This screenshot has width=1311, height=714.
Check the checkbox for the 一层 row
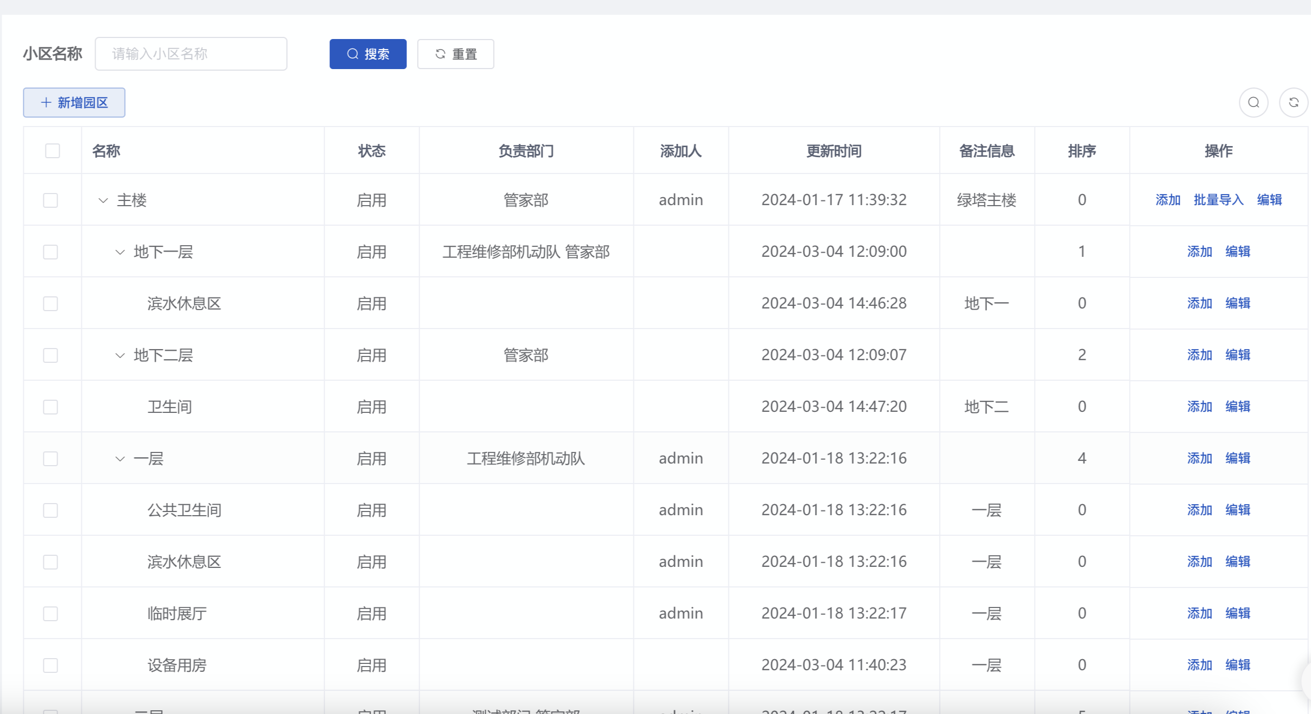(x=51, y=459)
